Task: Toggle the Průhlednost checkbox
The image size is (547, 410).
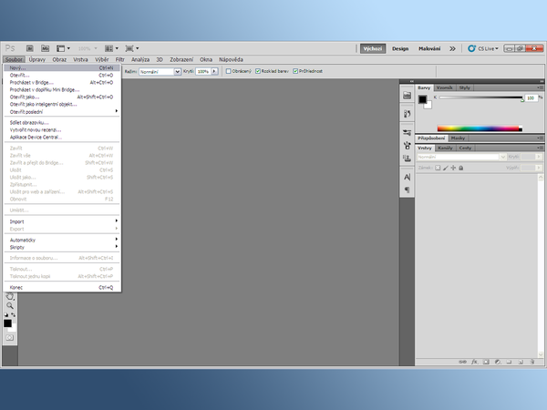Action: pyautogui.click(x=295, y=70)
